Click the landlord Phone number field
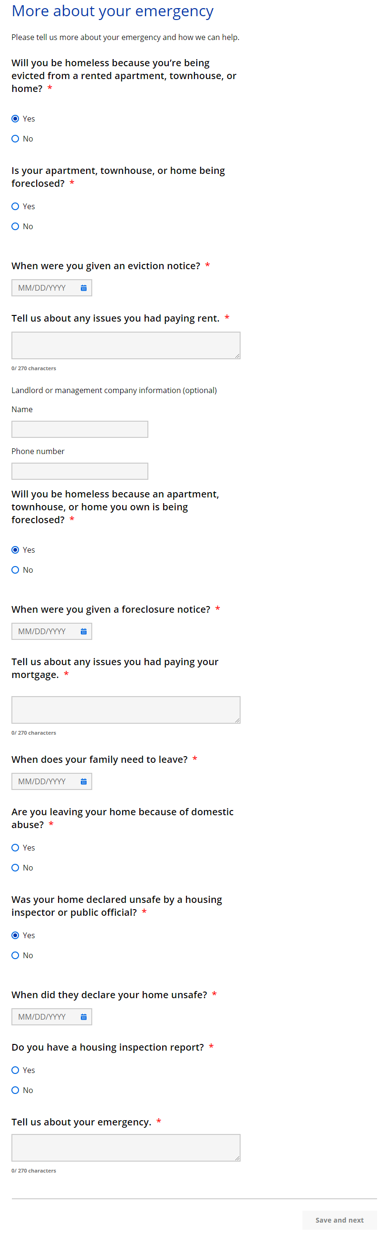The height and width of the screenshot is (1235, 388). [x=80, y=471]
